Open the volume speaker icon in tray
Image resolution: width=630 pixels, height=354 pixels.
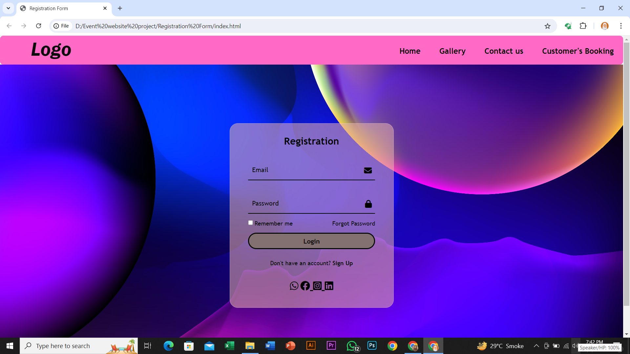coord(575,346)
